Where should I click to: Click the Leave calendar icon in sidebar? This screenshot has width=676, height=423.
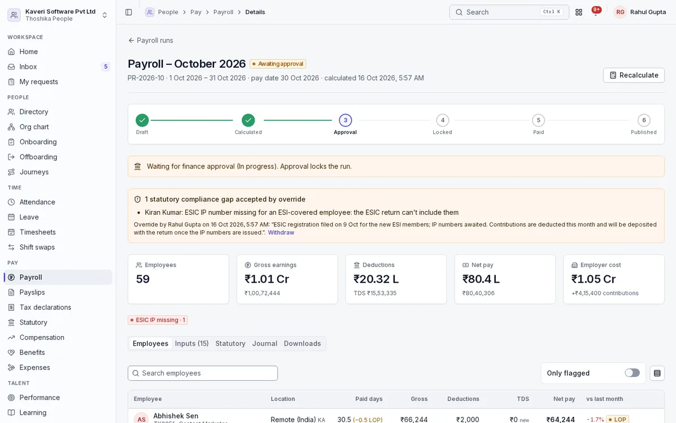coord(11,217)
